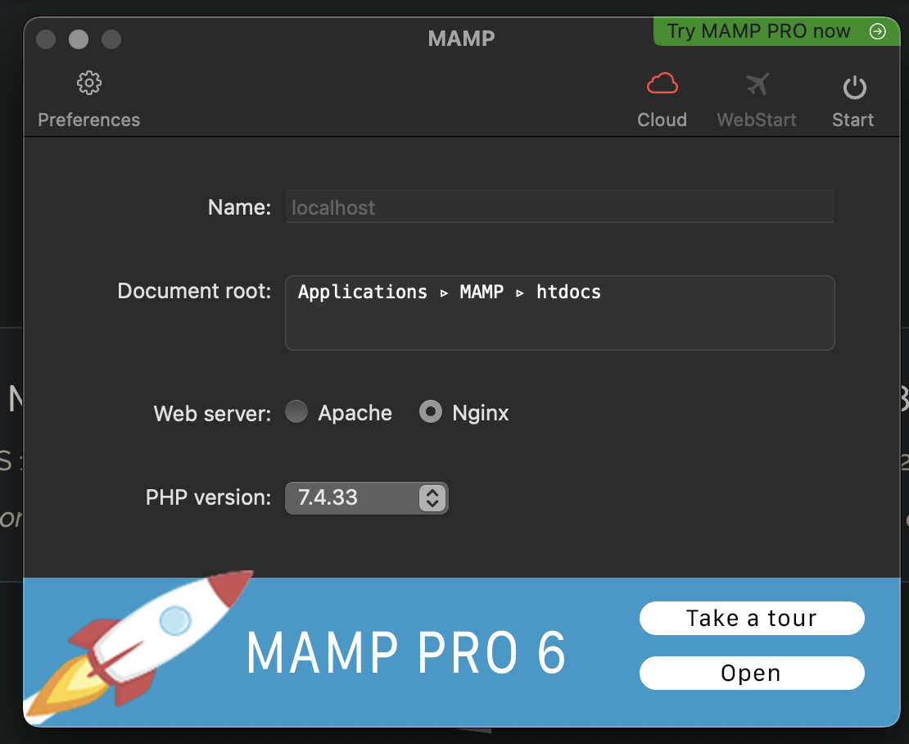Click the MAMP window zoom button

tap(111, 39)
